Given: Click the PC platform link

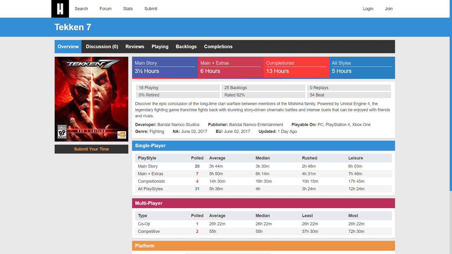Looking at the screenshot, I should (x=320, y=124).
